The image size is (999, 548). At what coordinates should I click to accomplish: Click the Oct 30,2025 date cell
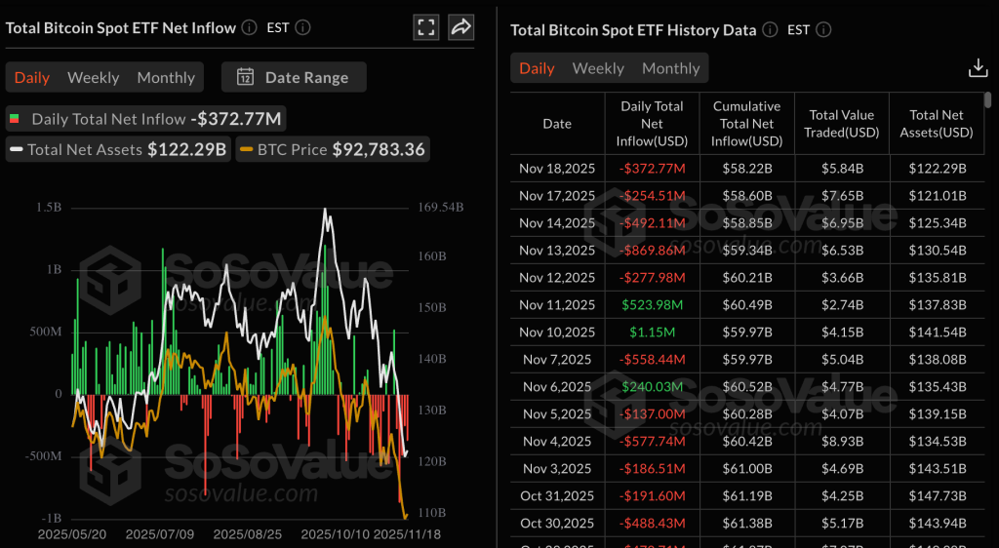click(557, 524)
